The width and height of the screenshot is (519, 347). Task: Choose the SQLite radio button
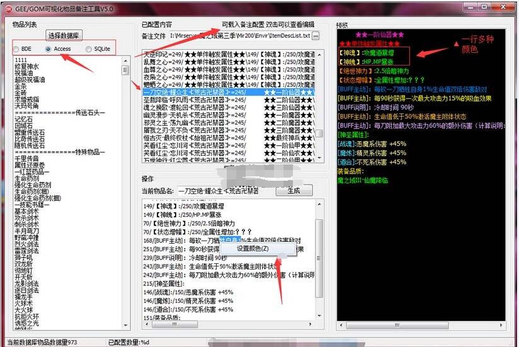click(89, 48)
